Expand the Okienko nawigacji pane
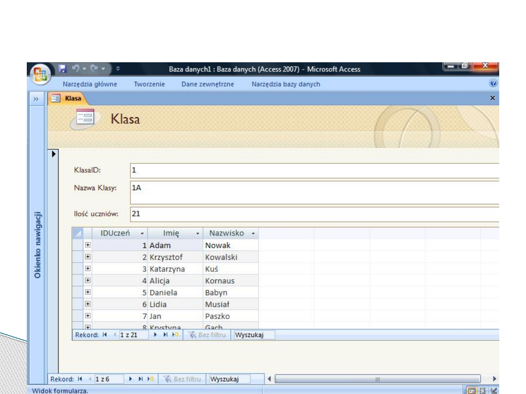Viewport: 526px width, 394px height. [37, 98]
